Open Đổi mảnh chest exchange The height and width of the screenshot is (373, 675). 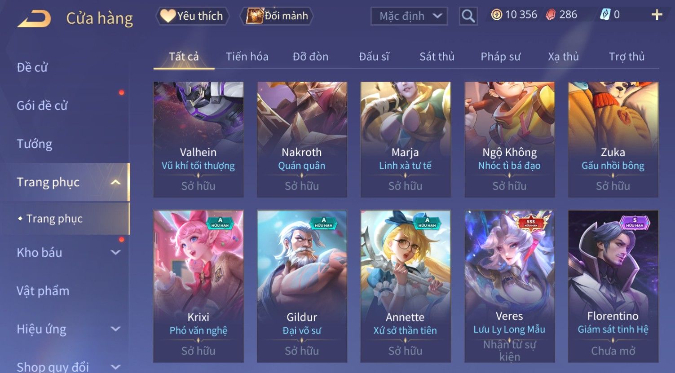pyautogui.click(x=278, y=16)
